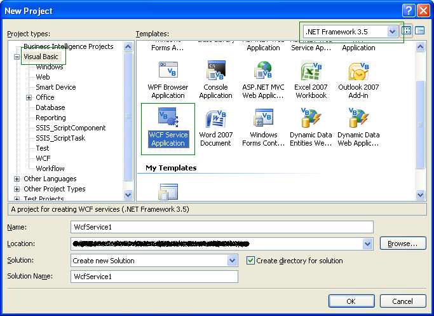Click Project types scroll up arrow

pos(128,46)
